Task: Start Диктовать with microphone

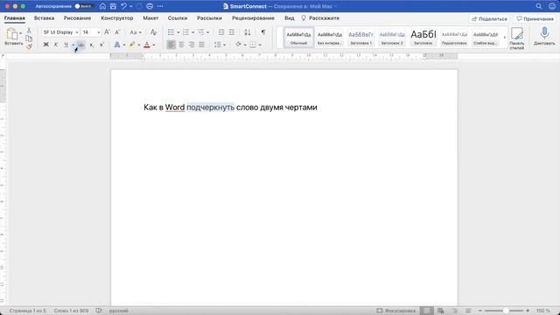Action: coord(544,37)
